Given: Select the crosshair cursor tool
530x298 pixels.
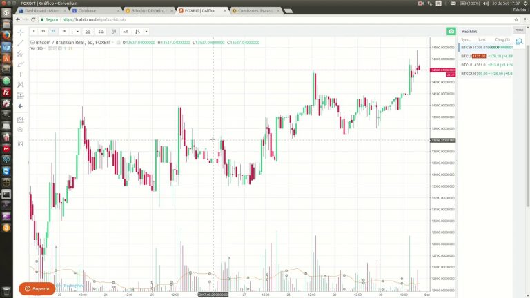Looking at the screenshot, I should coord(21,32).
